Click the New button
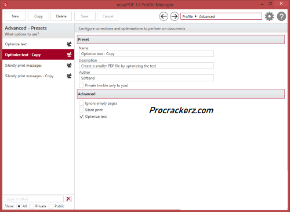The width and height of the screenshot is (290, 212). (x=15, y=16)
